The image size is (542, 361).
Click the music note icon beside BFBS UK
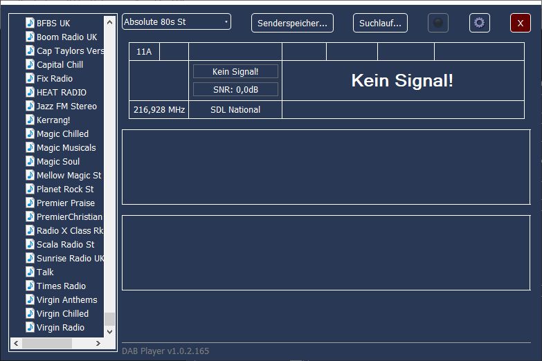point(30,23)
